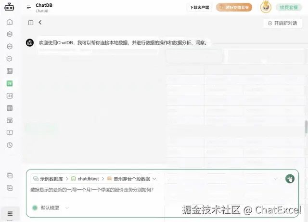Screen dimensions: 308x222
Task: Open the 默认模型 model dropdown
Action: coord(67,208)
